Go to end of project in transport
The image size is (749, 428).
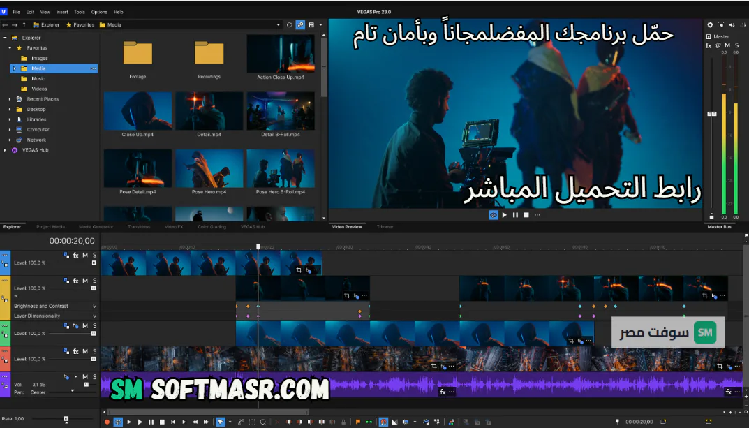coord(184,422)
